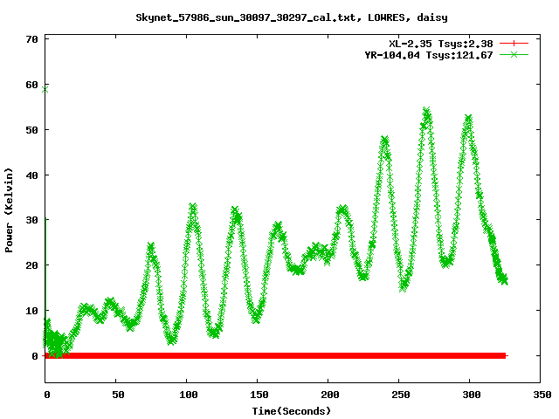
Task: Click the x-axis tick label 50
Action: 118,395
